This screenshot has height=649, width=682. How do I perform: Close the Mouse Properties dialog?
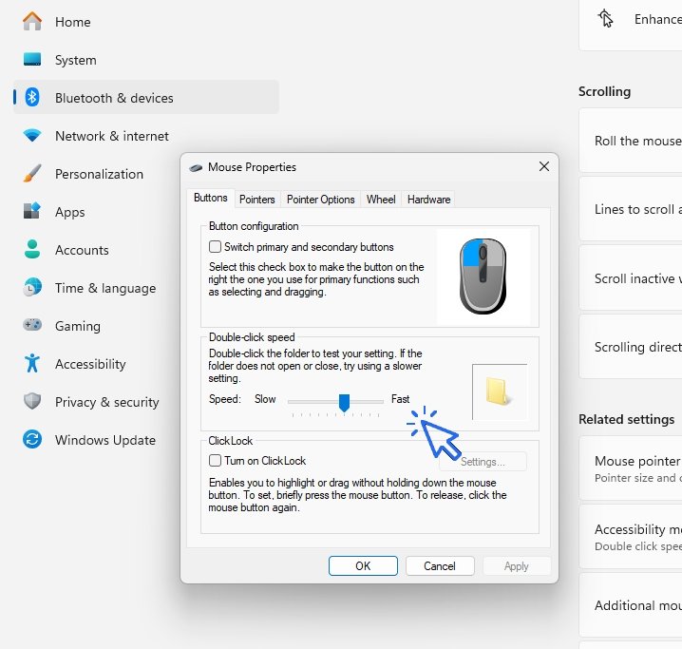click(x=543, y=166)
